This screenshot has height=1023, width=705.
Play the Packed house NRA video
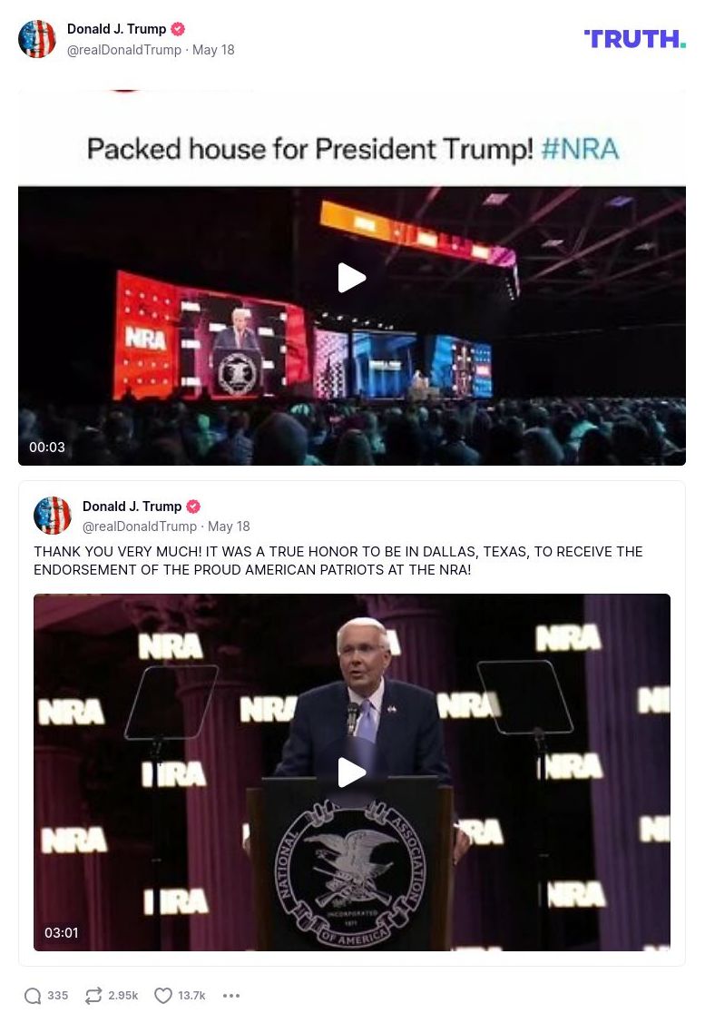coord(351,278)
